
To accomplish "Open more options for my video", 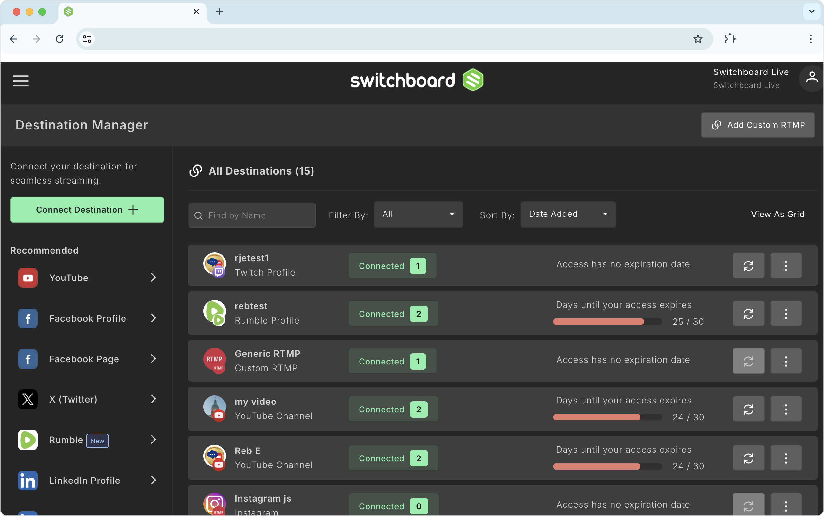I will coord(786,409).
